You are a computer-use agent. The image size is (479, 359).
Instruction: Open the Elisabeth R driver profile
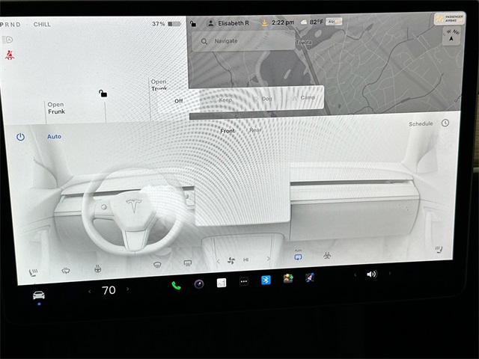coord(233,23)
